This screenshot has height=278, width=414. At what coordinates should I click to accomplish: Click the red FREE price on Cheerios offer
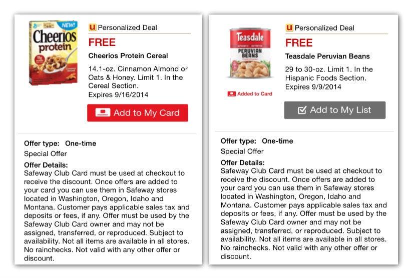pyautogui.click(x=102, y=42)
